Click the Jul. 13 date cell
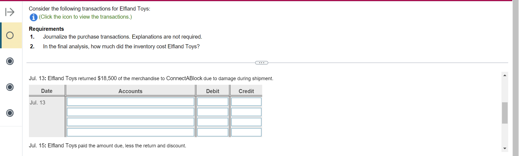 coord(38,102)
